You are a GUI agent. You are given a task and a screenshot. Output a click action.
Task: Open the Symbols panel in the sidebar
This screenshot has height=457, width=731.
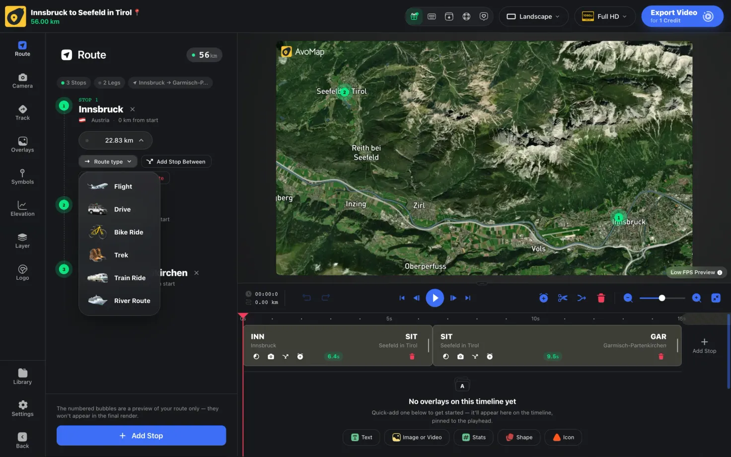(22, 177)
